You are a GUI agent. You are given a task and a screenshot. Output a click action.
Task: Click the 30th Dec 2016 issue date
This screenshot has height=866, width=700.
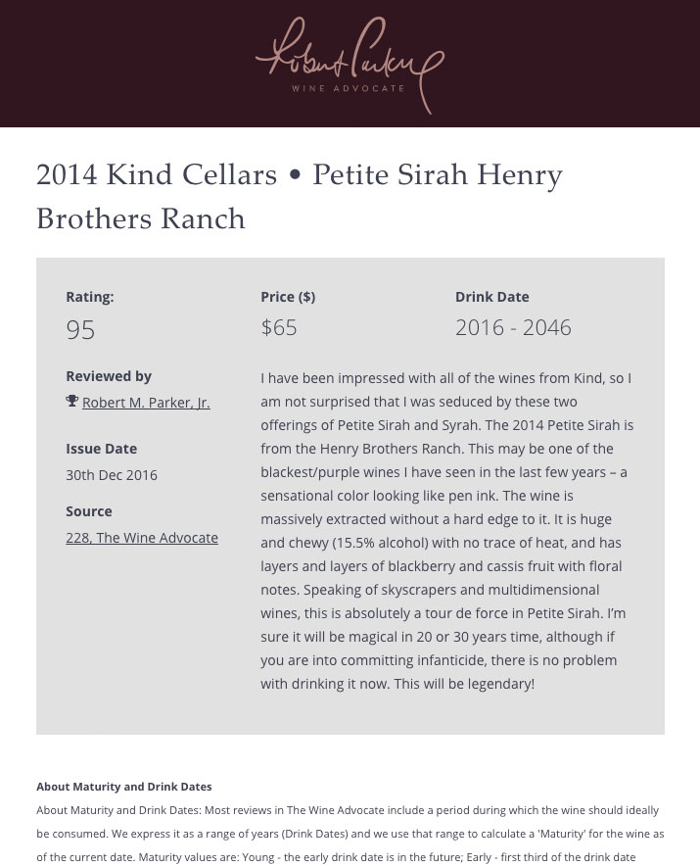coord(112,475)
